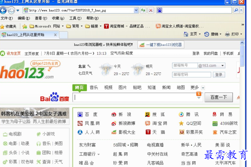The image size is (251, 167).
Task: Open the 我的网盘 link
Action: (211, 53)
